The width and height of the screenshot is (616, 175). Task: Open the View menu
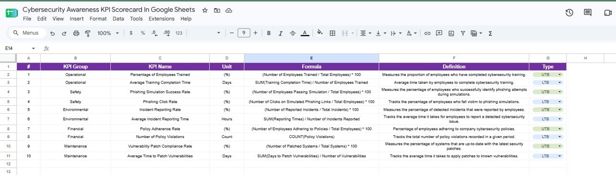[x=58, y=19]
